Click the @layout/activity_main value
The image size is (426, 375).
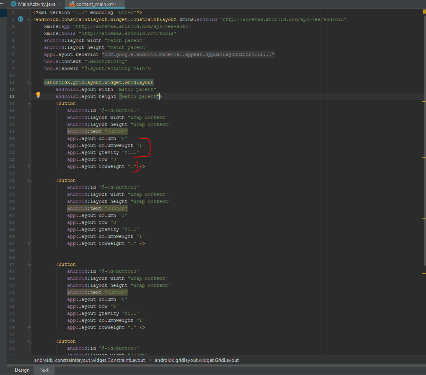point(115,68)
